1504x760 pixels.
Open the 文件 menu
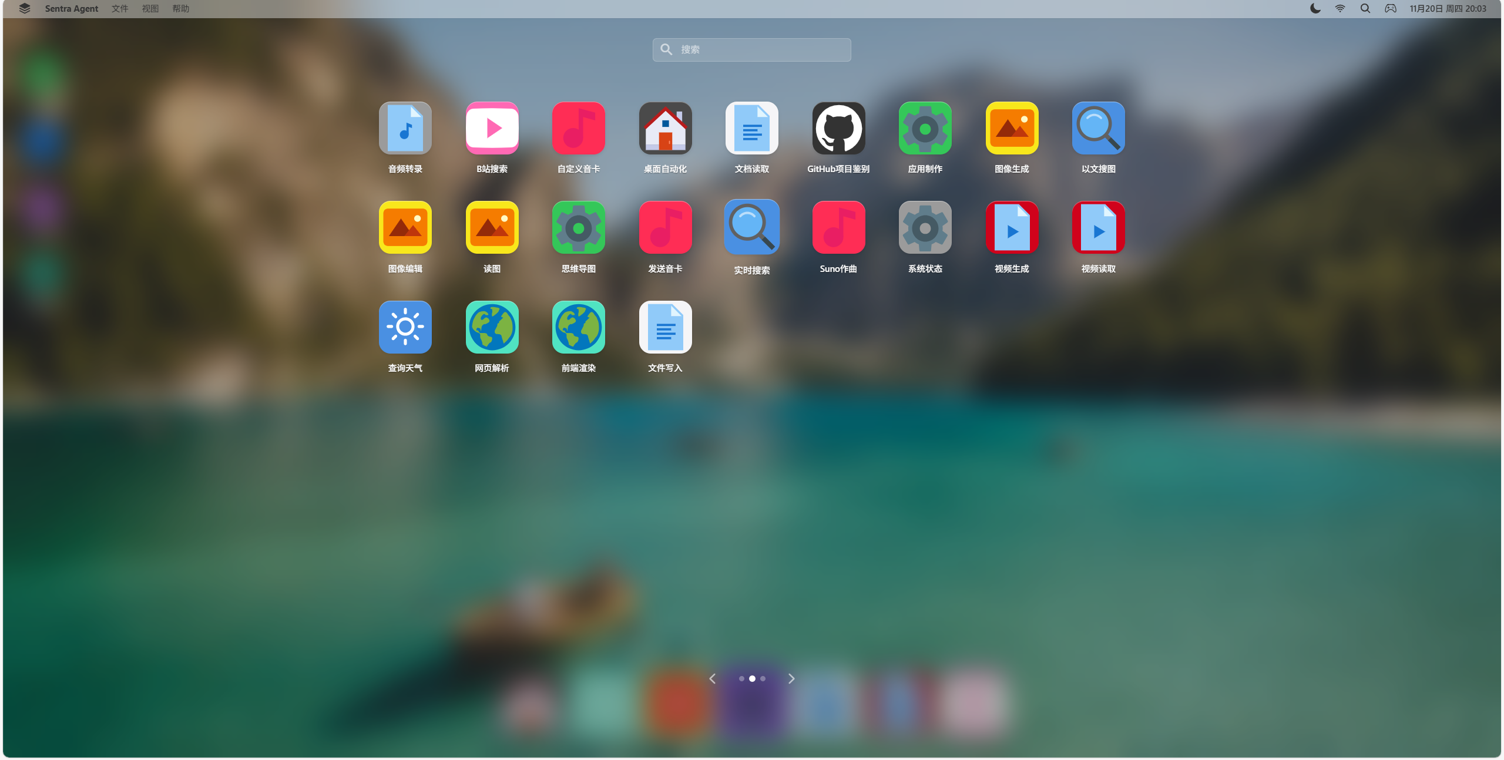click(x=119, y=9)
